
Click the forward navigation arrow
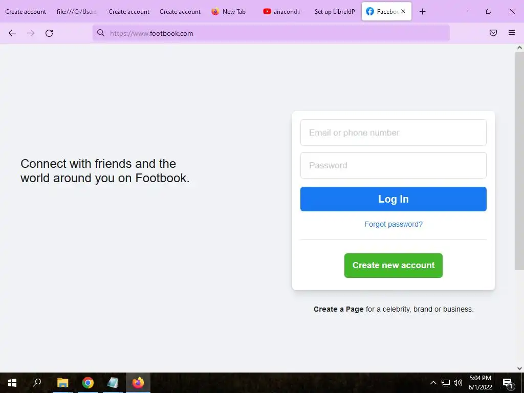click(x=31, y=33)
